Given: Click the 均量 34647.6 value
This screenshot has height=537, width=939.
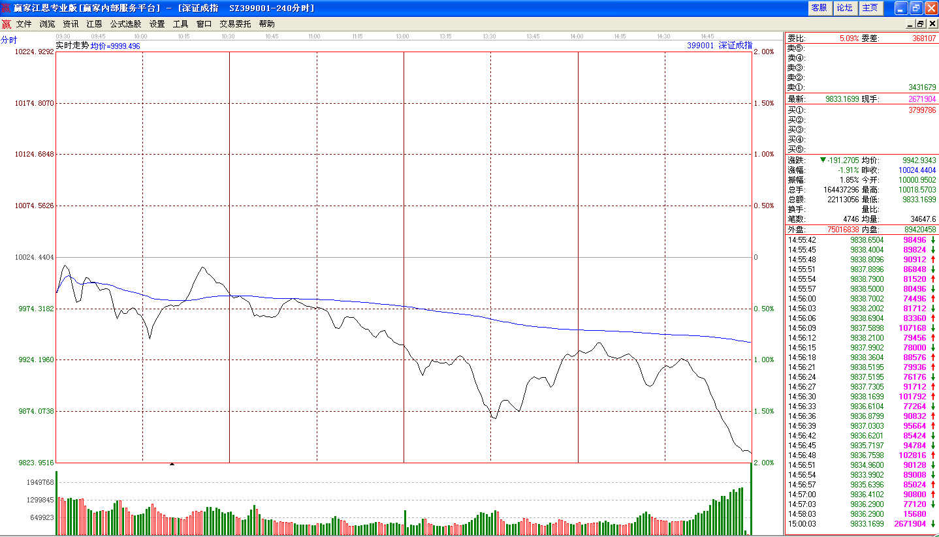Looking at the screenshot, I should click(923, 219).
